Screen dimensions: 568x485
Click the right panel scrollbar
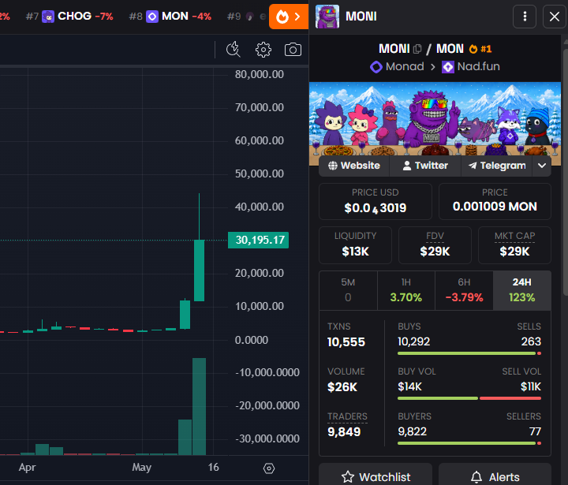pos(566,170)
